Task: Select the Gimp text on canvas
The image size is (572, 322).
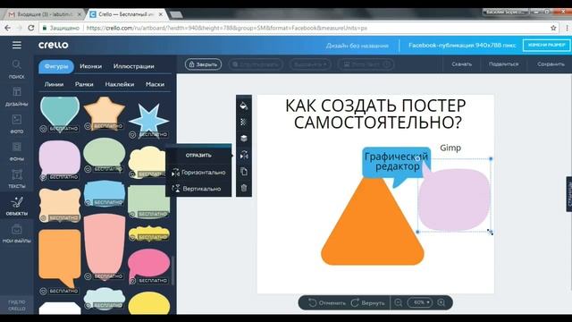Action: click(x=450, y=148)
